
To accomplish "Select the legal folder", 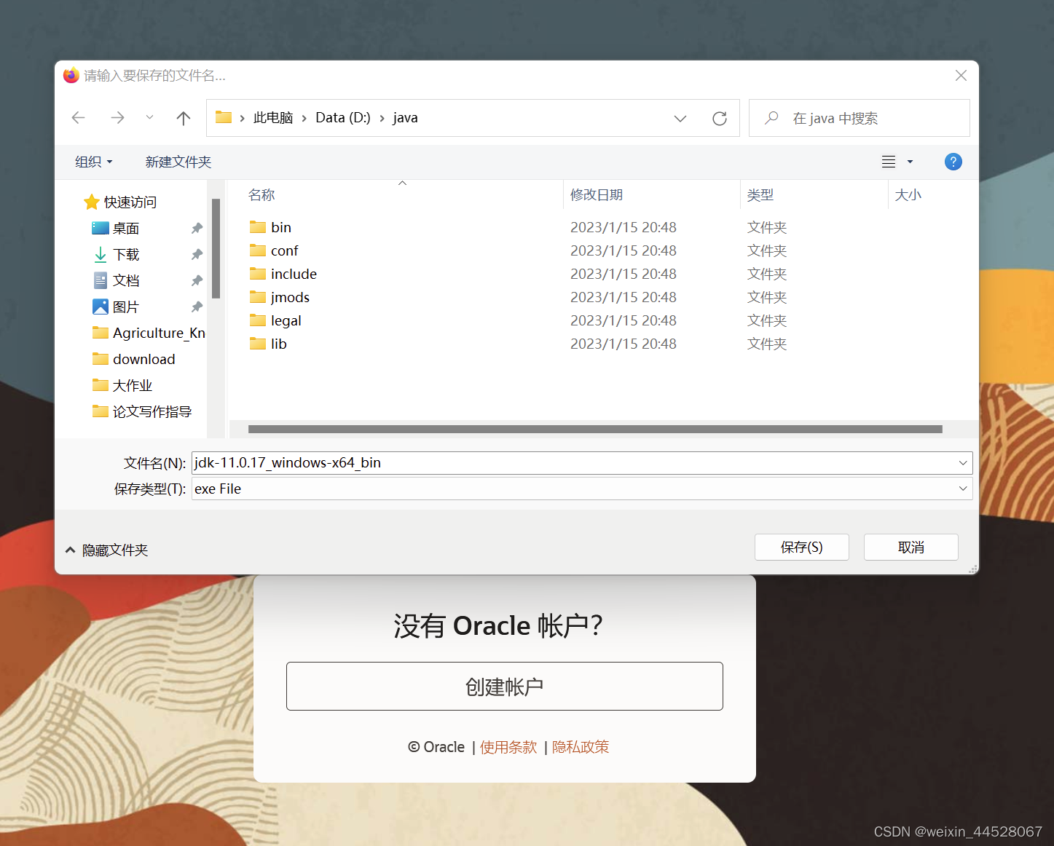I will click(286, 320).
